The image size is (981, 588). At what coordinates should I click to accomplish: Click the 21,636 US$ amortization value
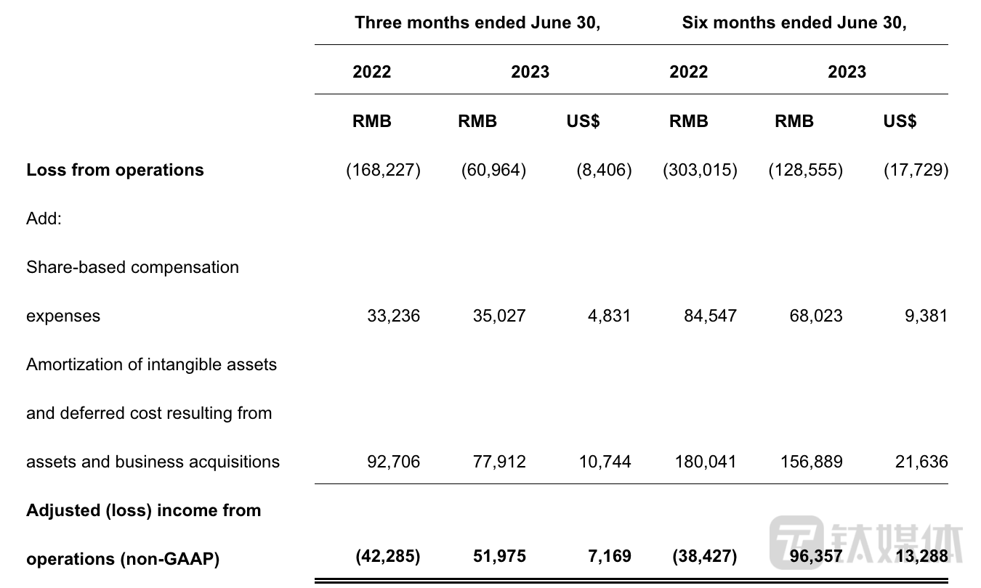click(x=921, y=462)
